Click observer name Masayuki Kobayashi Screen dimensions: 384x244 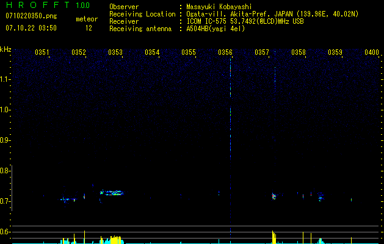click(219, 7)
